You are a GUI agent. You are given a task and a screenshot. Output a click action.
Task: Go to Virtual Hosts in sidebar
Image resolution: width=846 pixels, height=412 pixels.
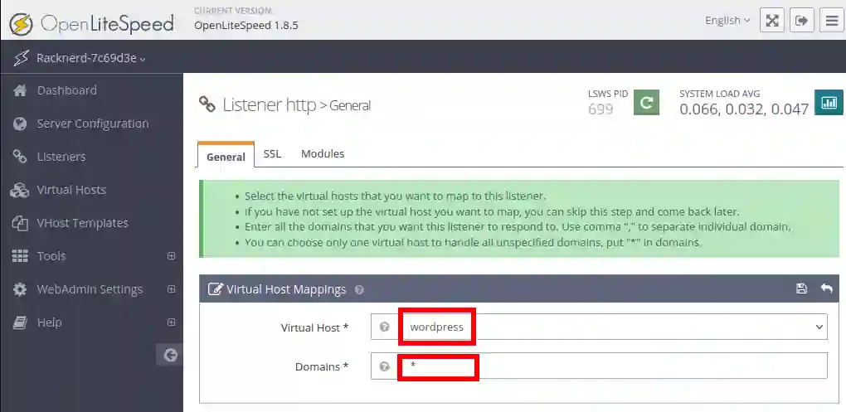(71, 190)
